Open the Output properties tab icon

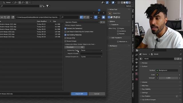pos(137,63)
